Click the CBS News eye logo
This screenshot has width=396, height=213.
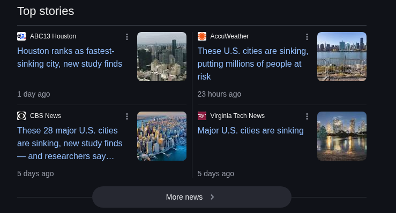21,116
